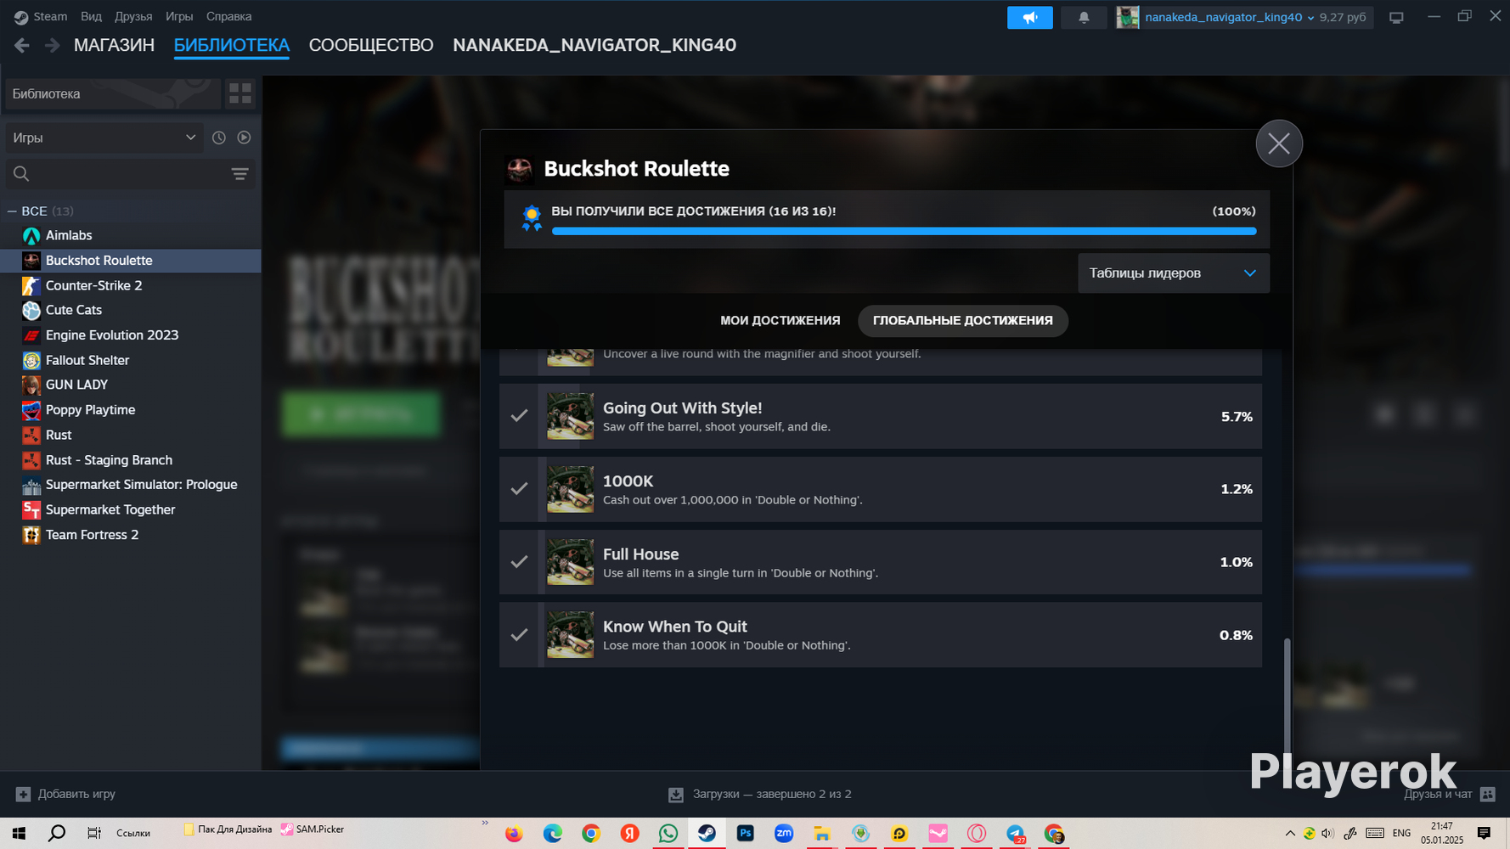
Task: Show ready-to-play games filter icon
Action: pyautogui.click(x=244, y=138)
